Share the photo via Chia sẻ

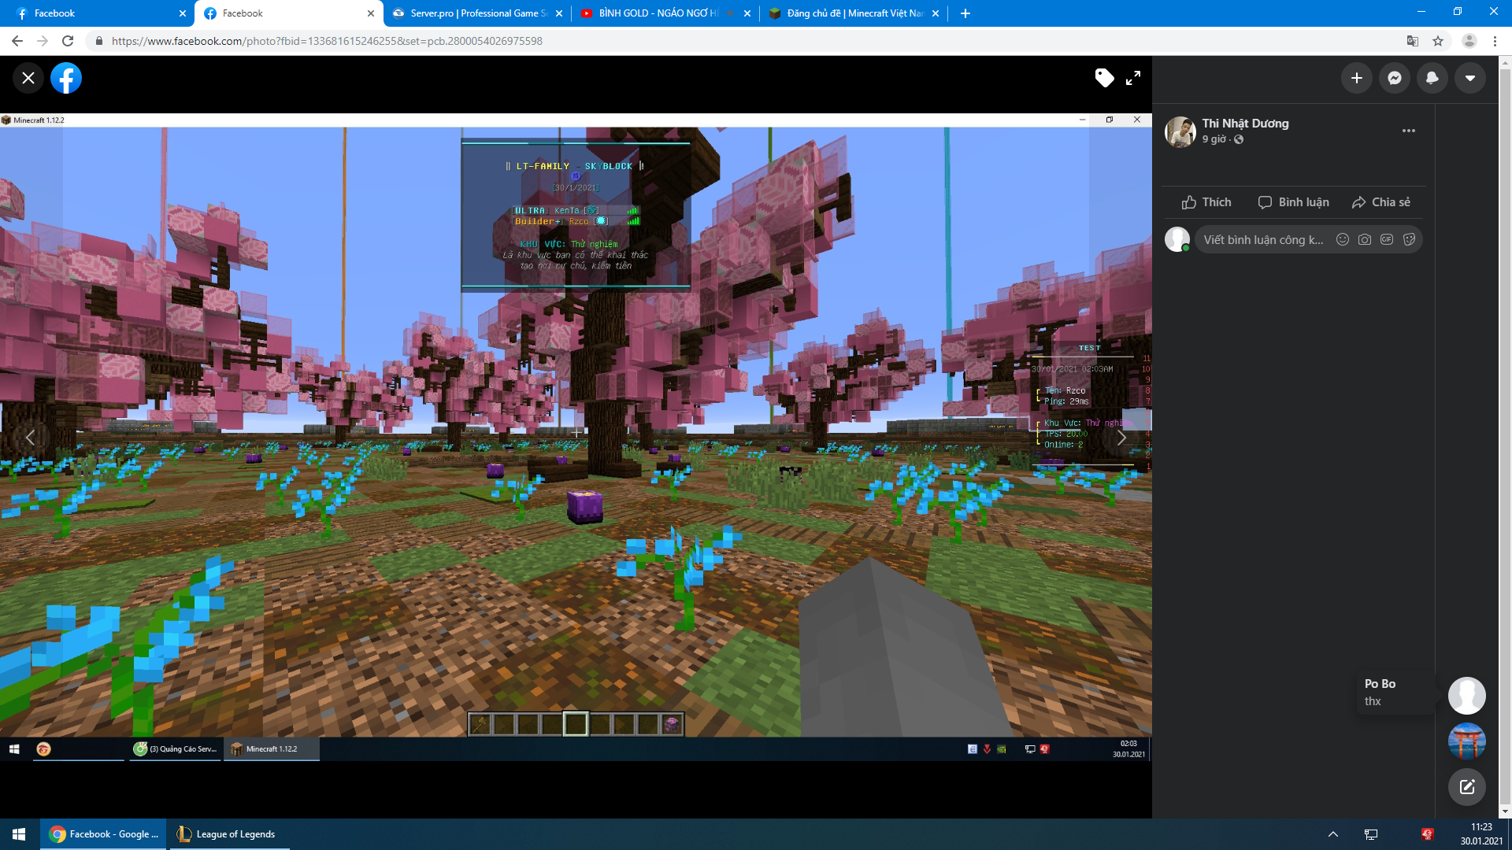point(1380,202)
